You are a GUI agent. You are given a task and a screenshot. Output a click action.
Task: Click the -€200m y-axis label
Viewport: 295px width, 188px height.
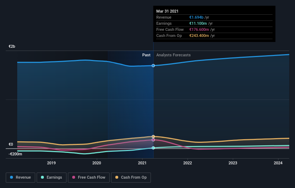tap(15, 154)
